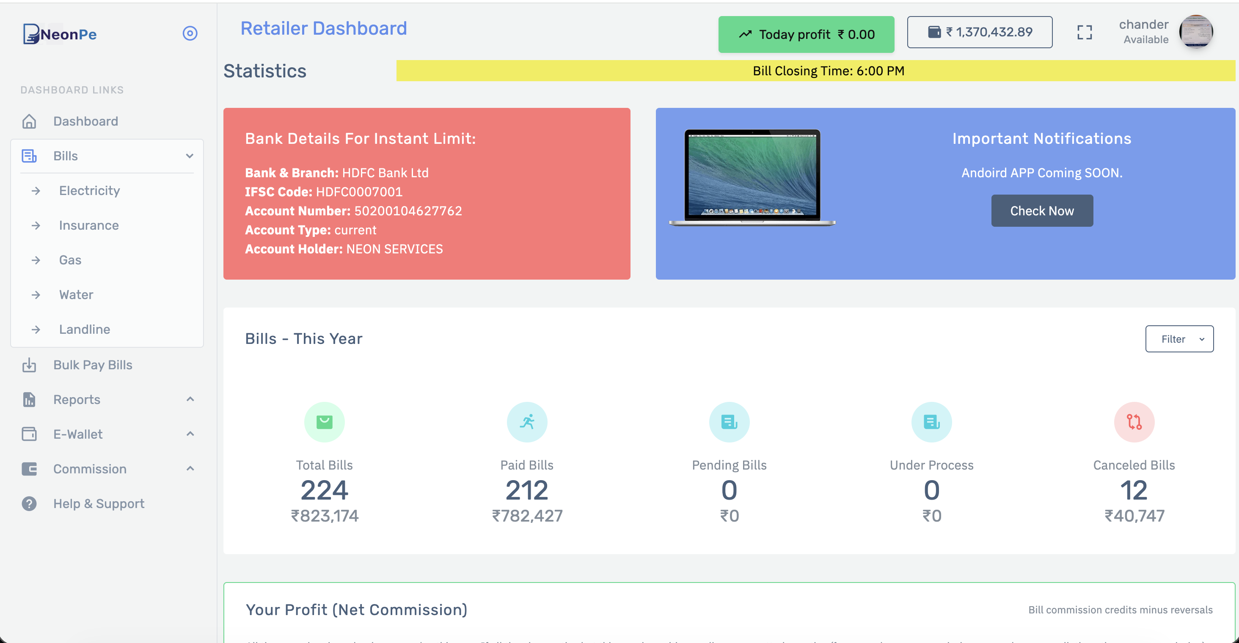Click the Help & Support question icon
Screen dimensions: 1239x643
tap(29, 503)
